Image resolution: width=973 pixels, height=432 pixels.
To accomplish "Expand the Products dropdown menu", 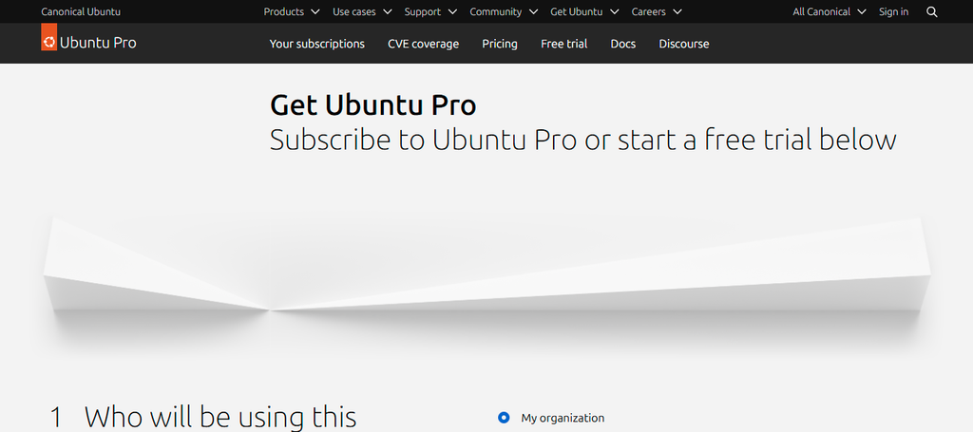I will (x=292, y=11).
